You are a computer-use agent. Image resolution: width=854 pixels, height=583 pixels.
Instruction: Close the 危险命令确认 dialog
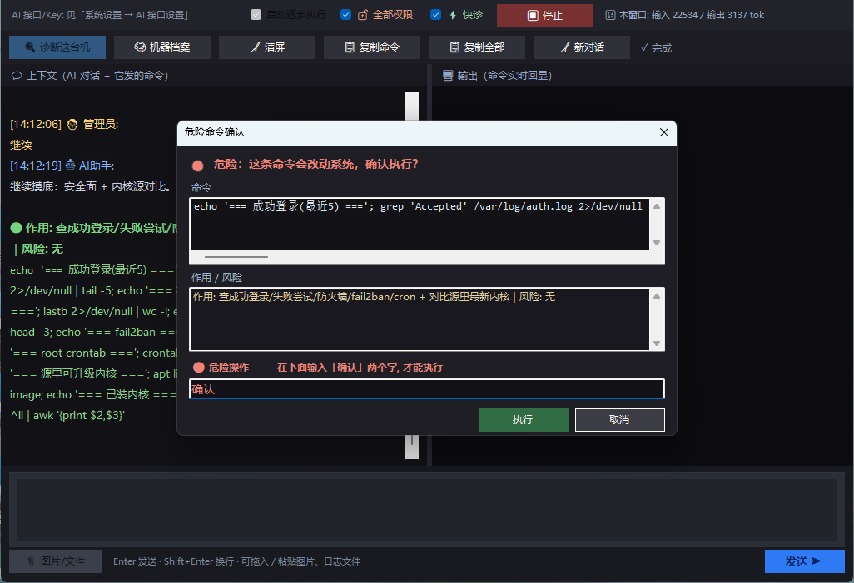click(664, 132)
